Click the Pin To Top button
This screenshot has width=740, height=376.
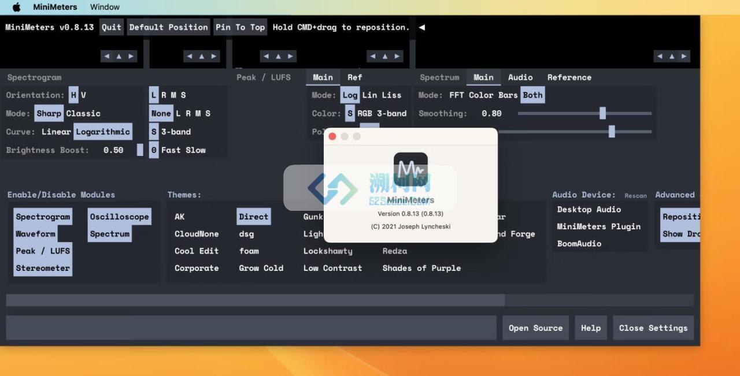point(240,27)
